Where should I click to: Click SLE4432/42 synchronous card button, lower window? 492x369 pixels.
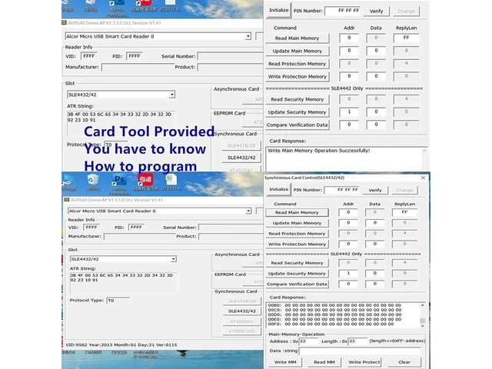click(242, 311)
